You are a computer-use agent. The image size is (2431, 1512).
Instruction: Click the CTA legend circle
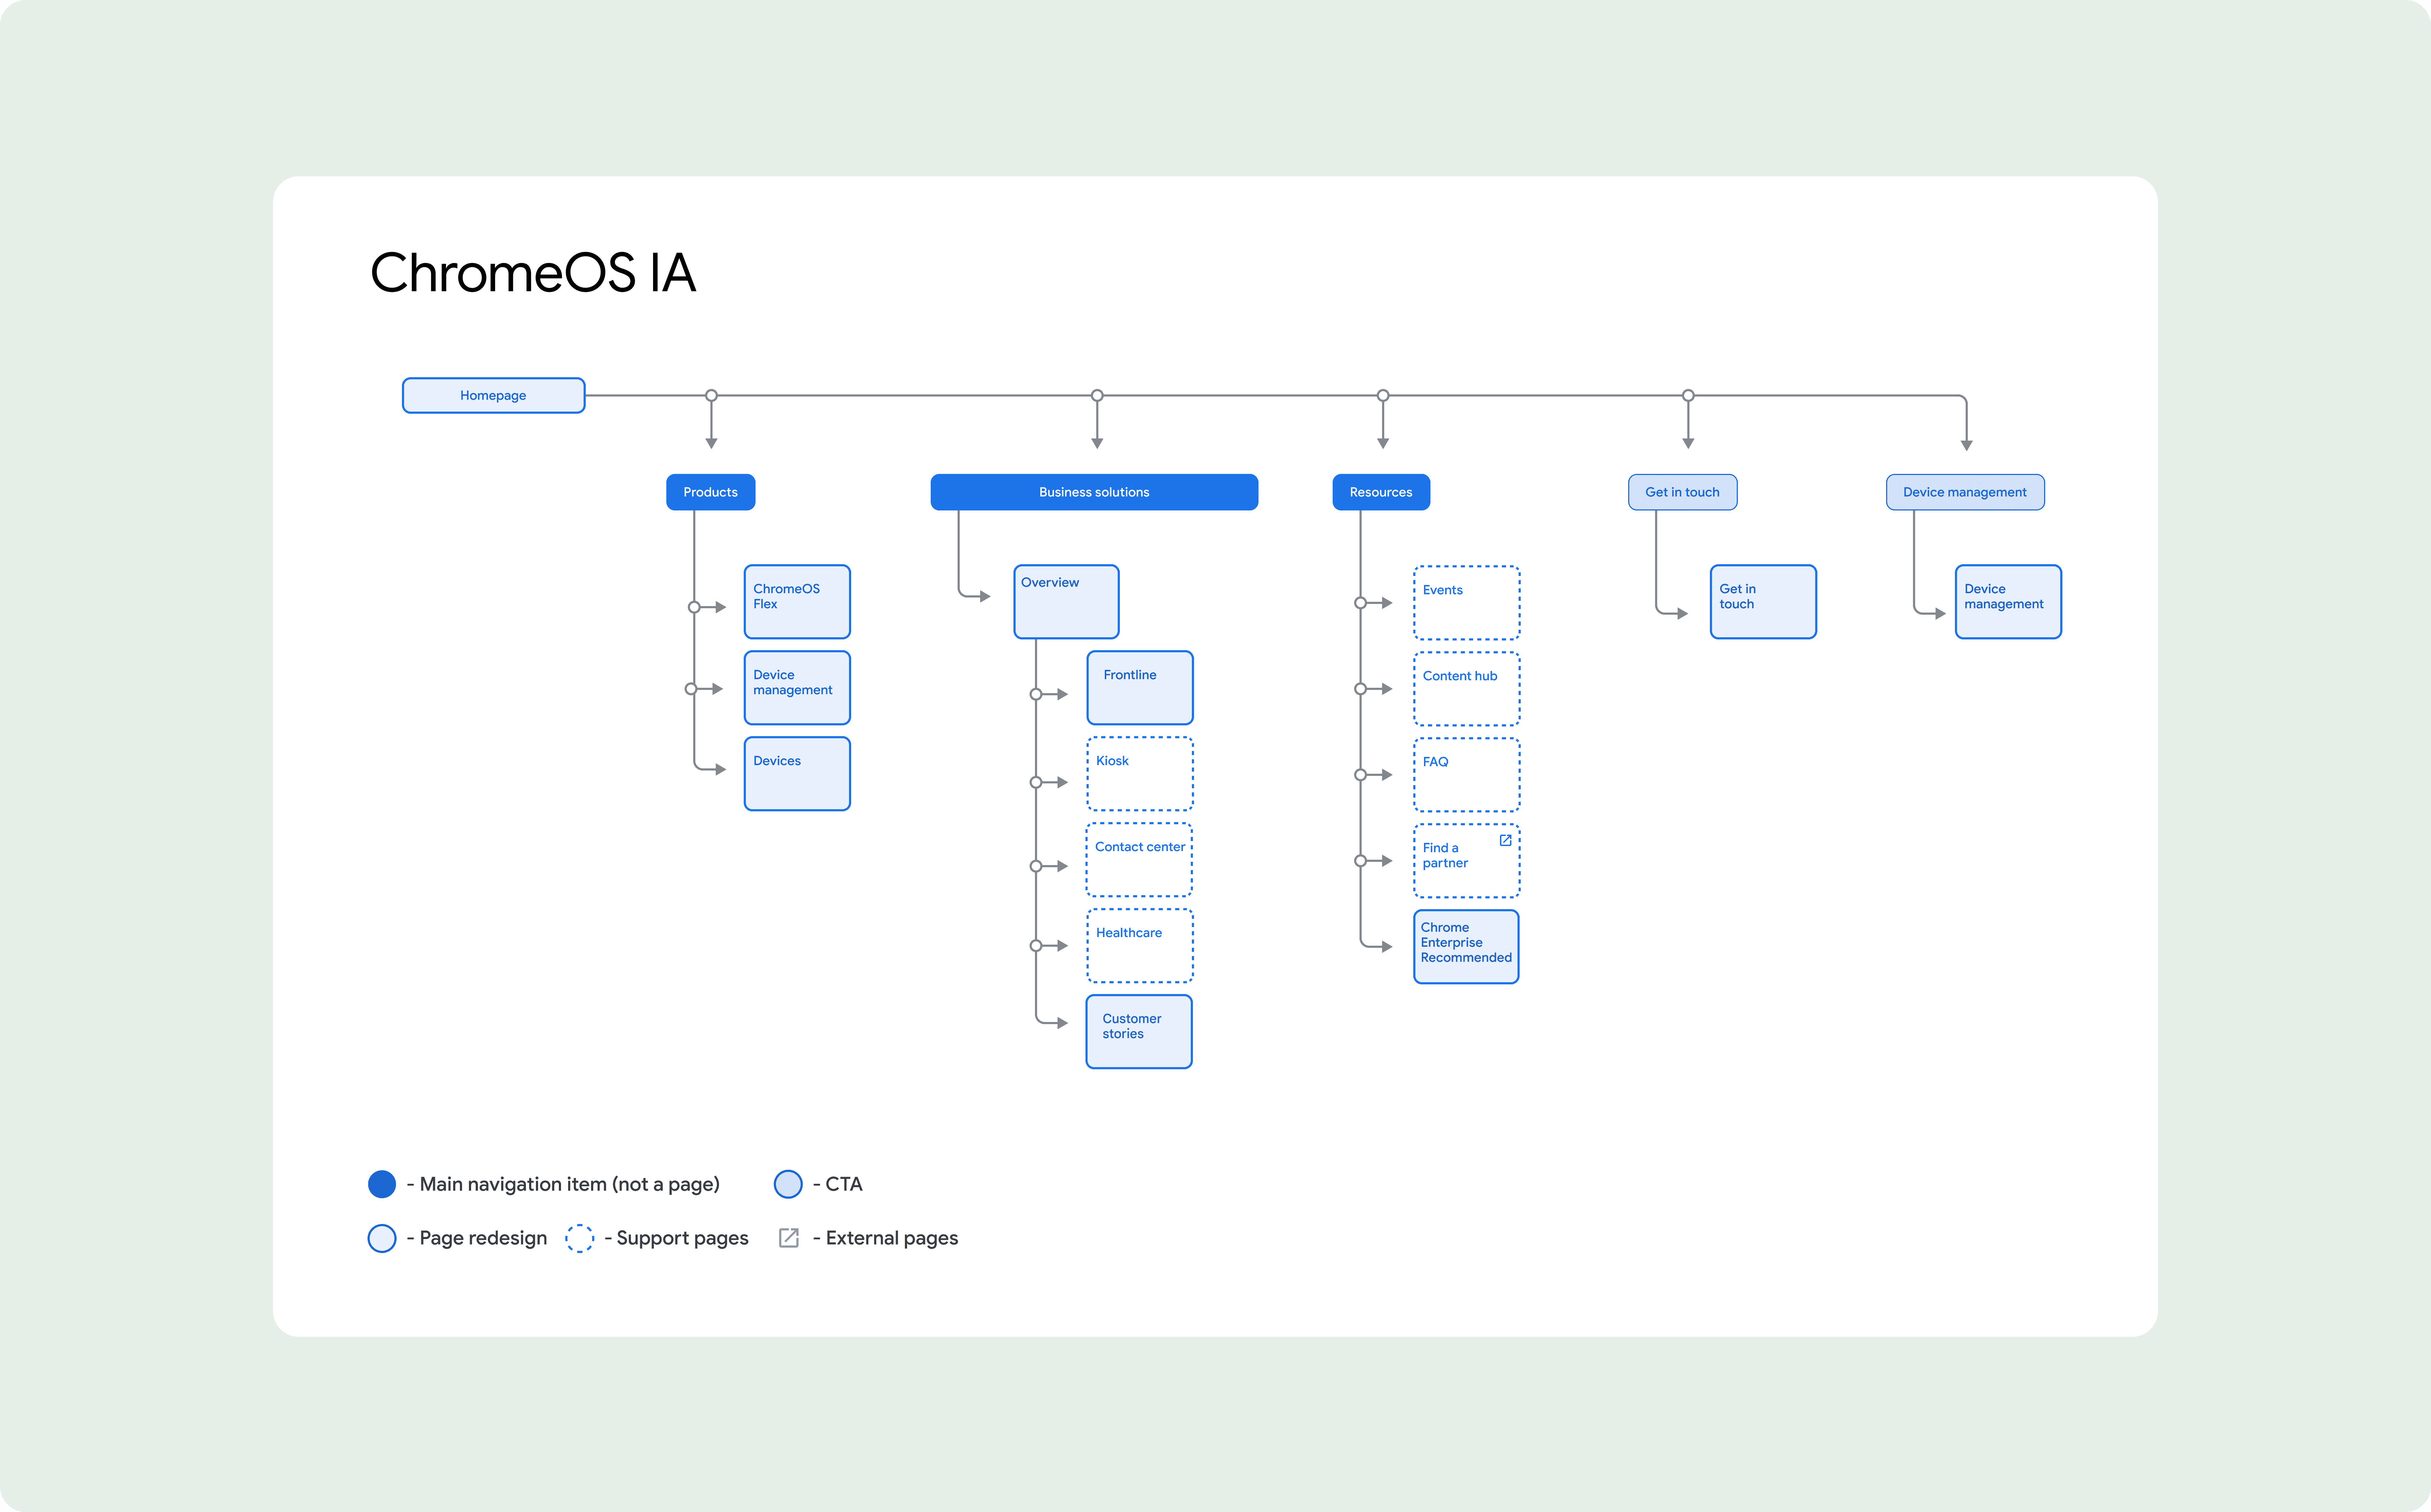[788, 1184]
